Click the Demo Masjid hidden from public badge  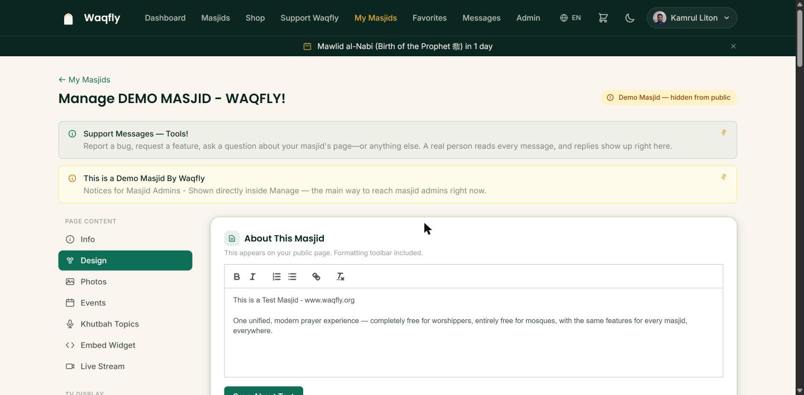point(669,97)
